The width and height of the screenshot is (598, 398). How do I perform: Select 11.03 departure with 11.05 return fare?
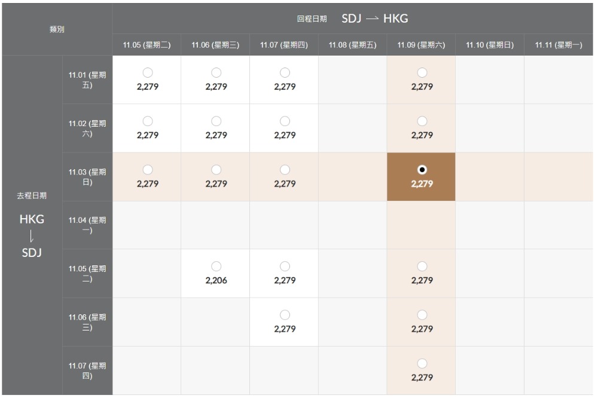[148, 170]
